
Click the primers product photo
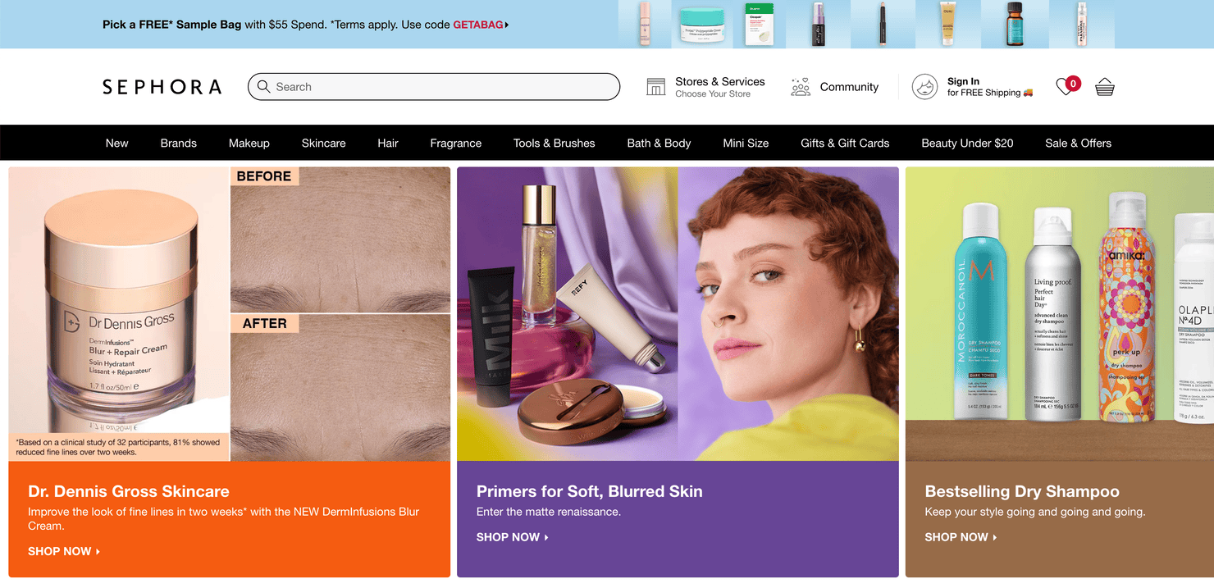568,314
